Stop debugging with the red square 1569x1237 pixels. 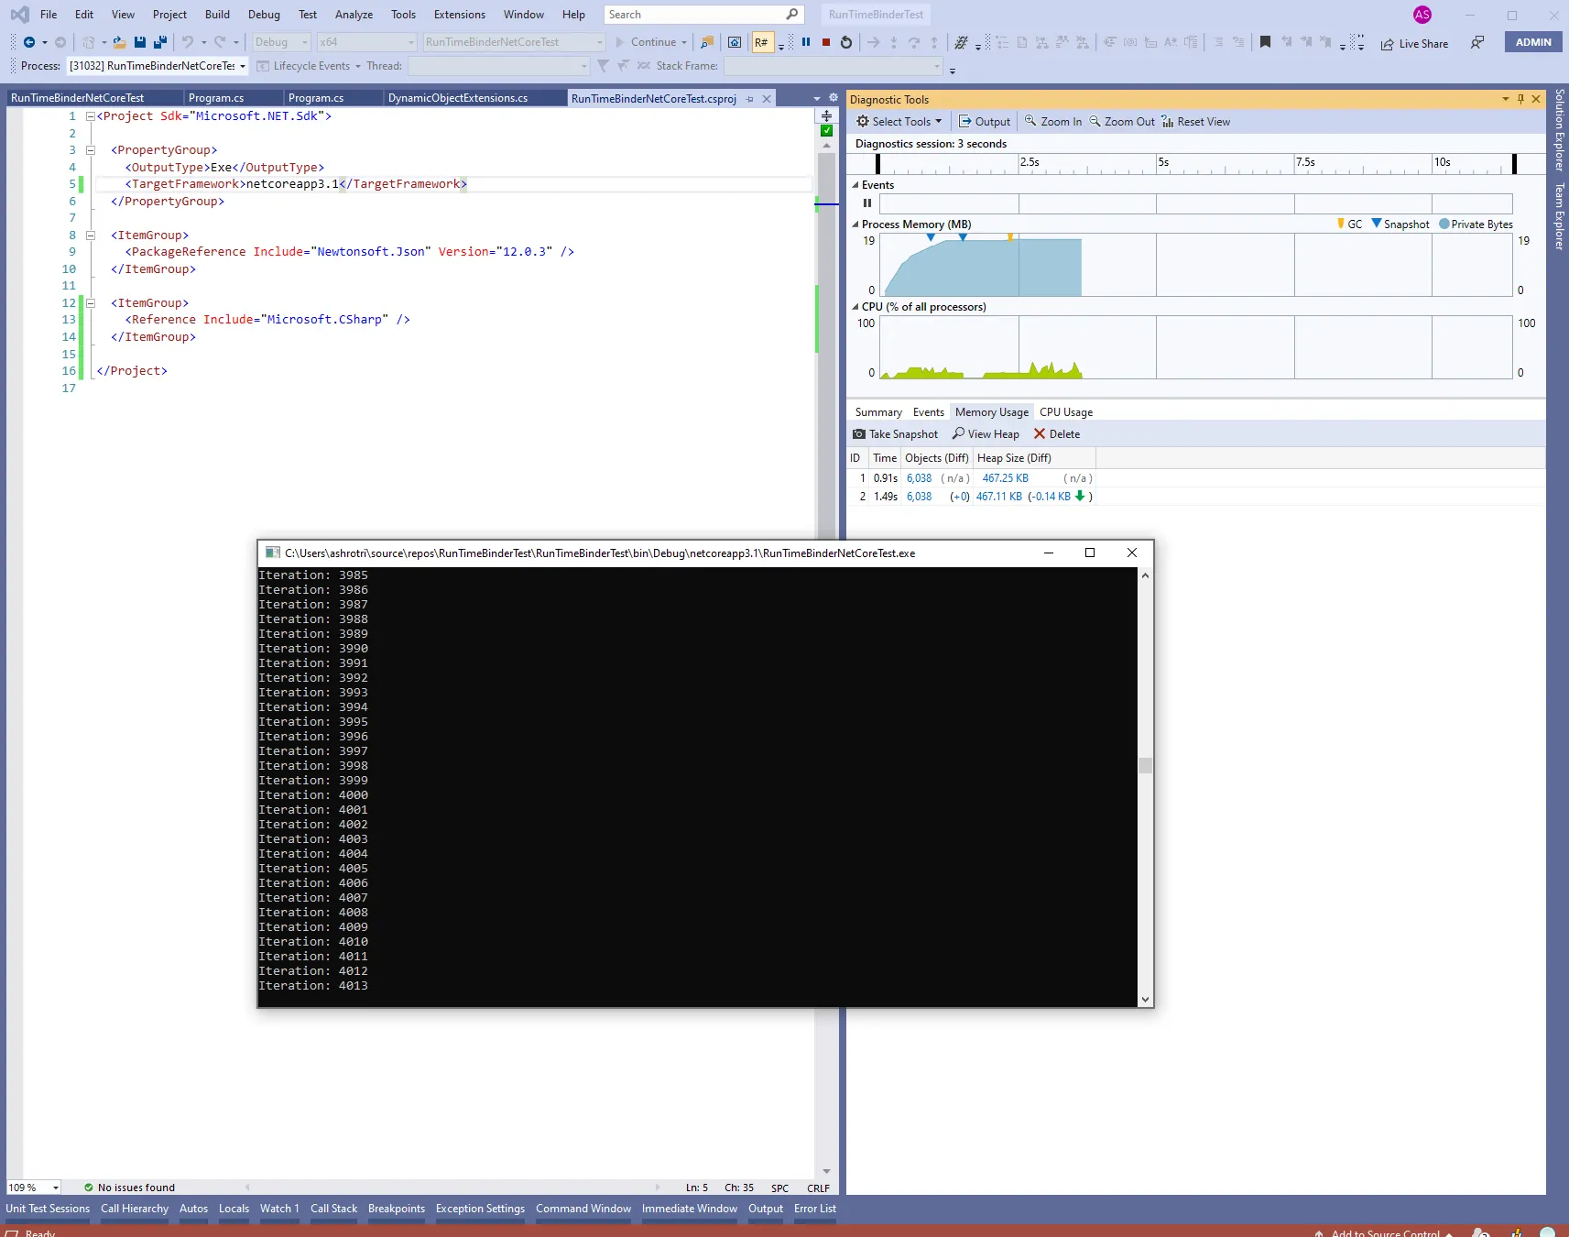pyautogui.click(x=826, y=42)
